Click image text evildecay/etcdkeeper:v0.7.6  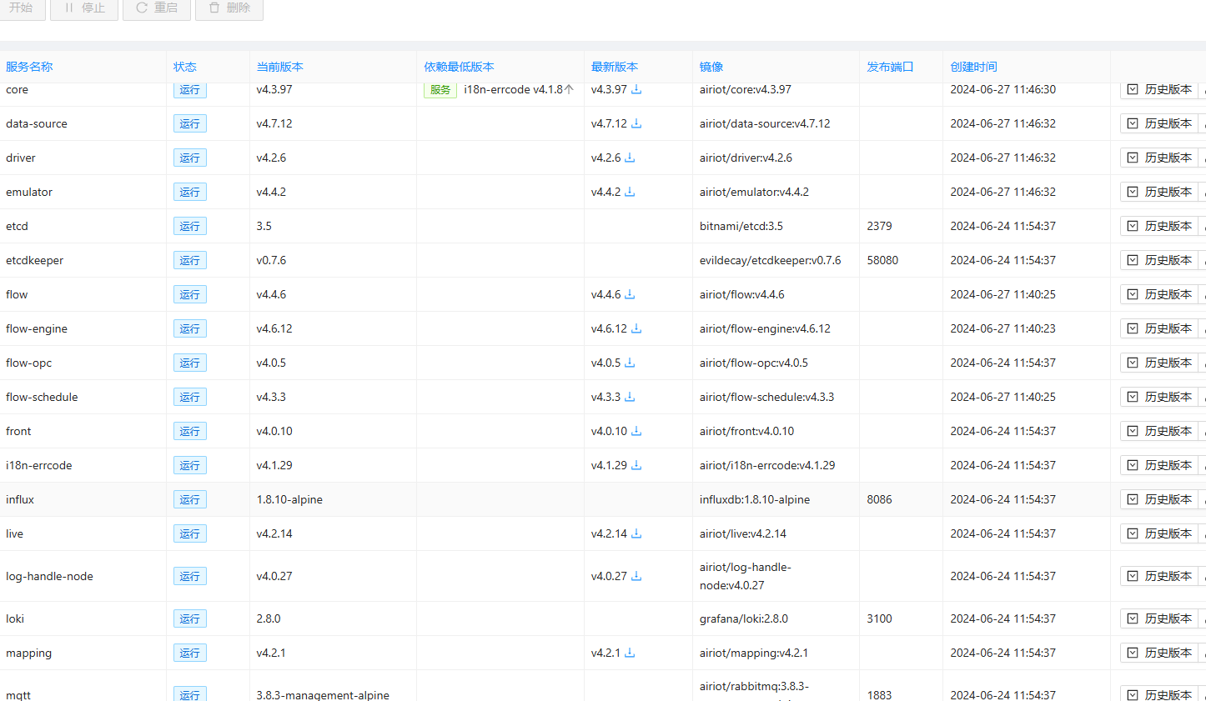point(770,260)
